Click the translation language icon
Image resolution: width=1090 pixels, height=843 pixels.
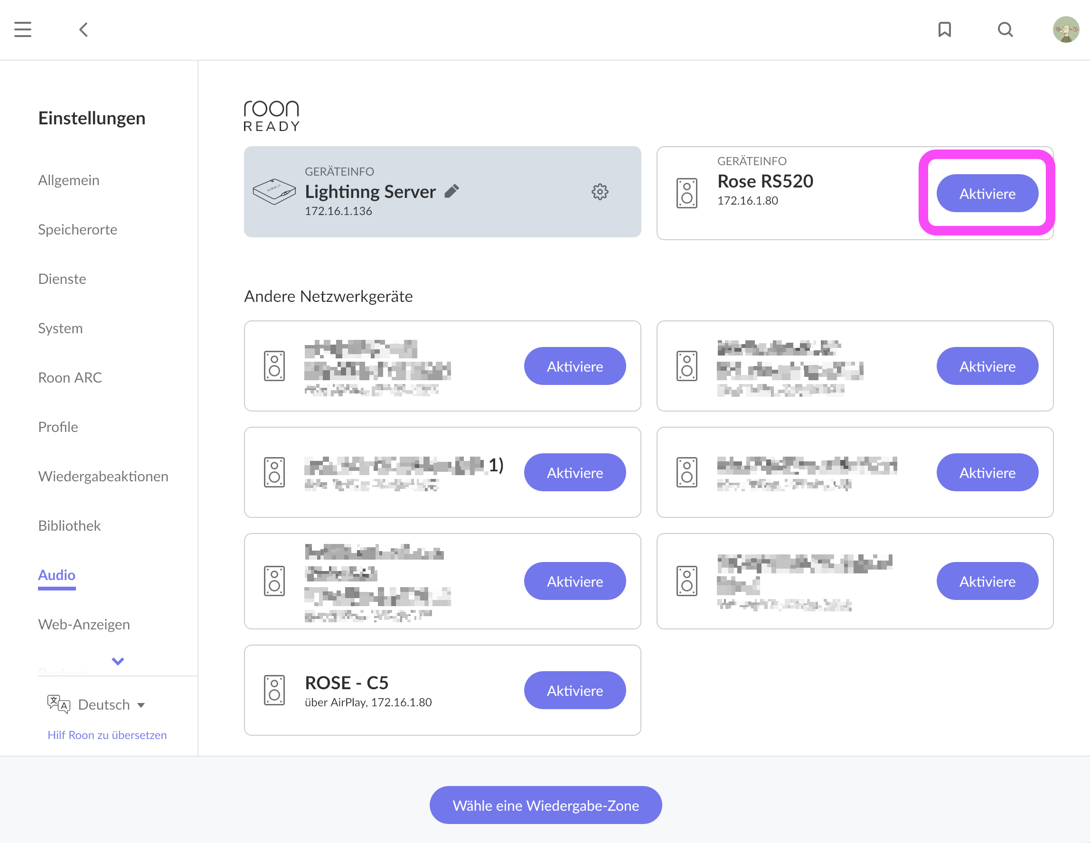(58, 704)
